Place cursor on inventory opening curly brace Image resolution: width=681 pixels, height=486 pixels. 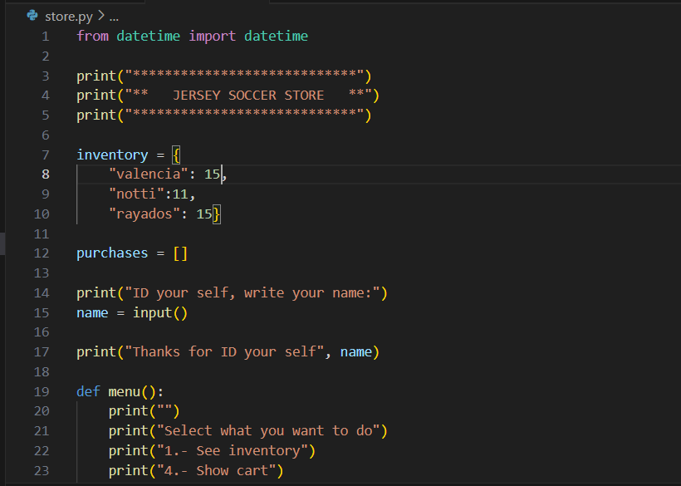point(176,155)
